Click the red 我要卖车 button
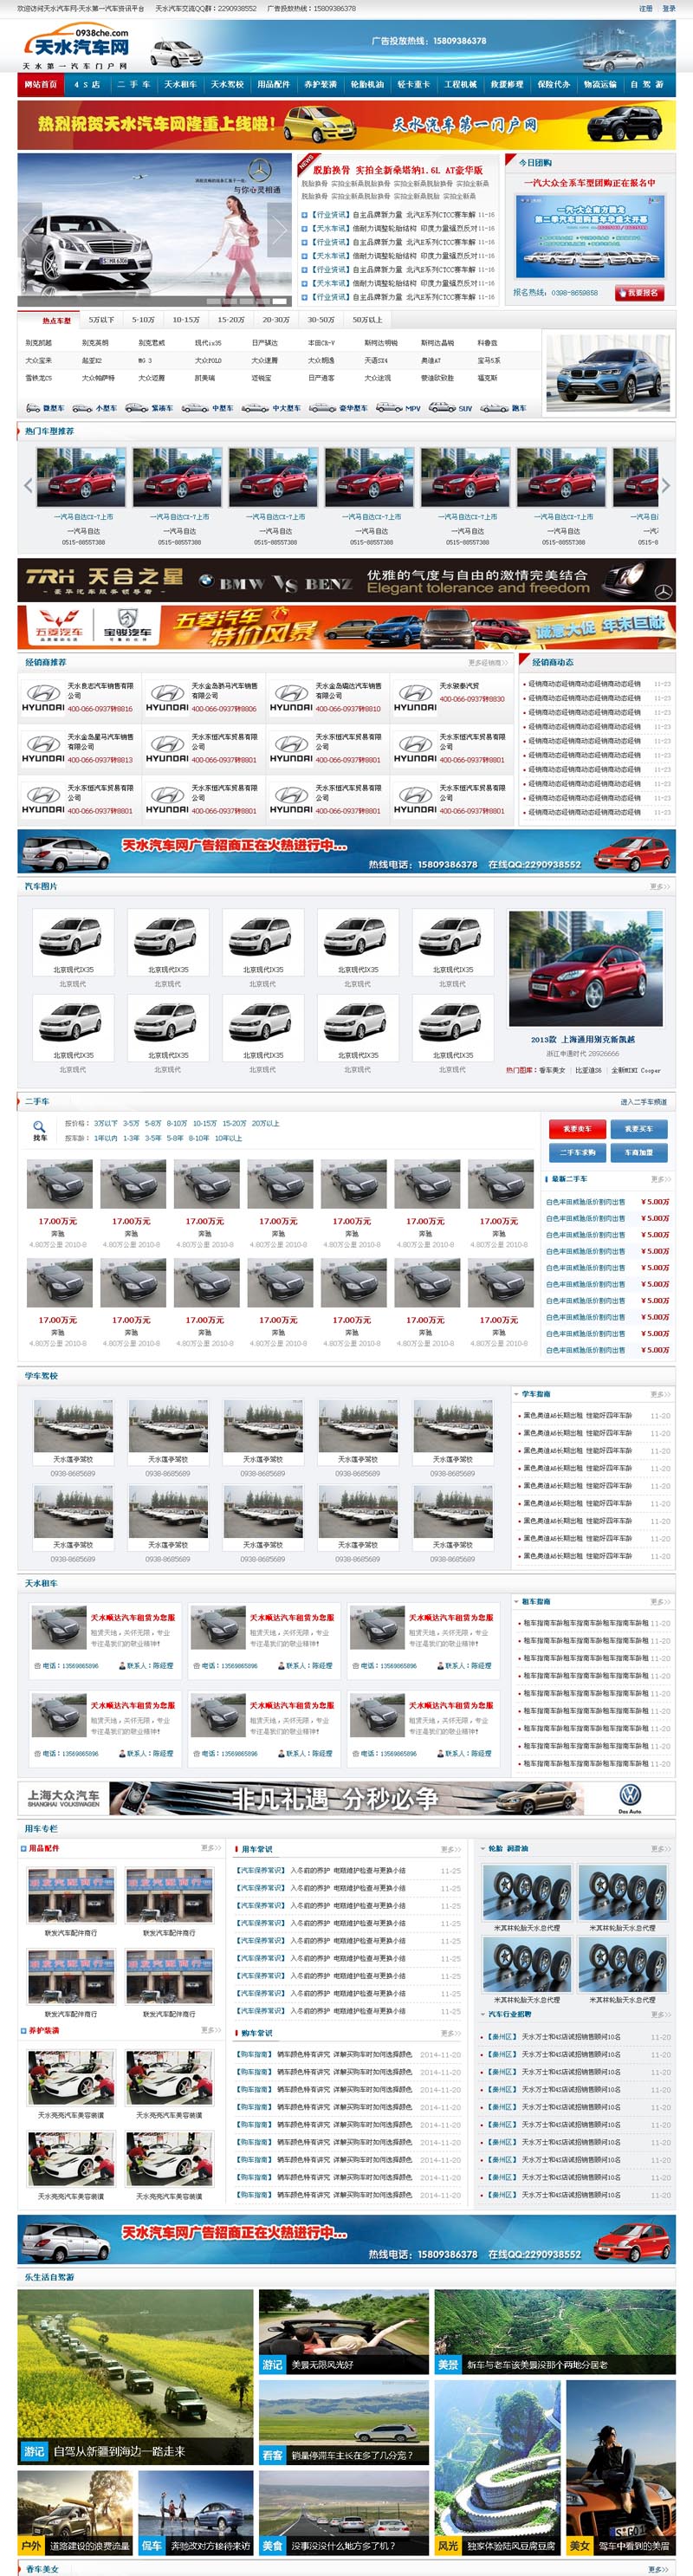The image size is (693, 2576). [577, 1129]
